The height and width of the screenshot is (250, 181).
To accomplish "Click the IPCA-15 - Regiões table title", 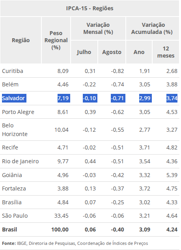I will click(90, 8).
